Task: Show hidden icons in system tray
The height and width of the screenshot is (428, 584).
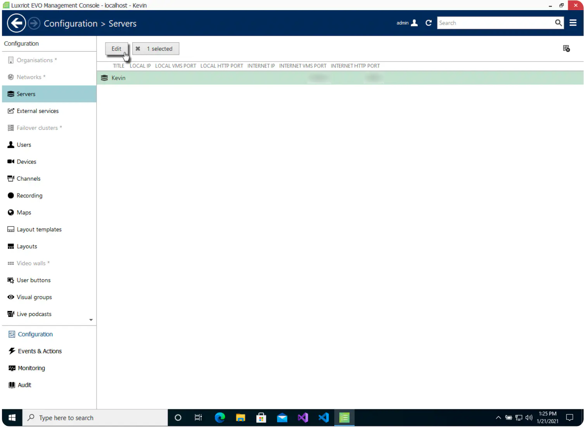Action: tap(498, 418)
